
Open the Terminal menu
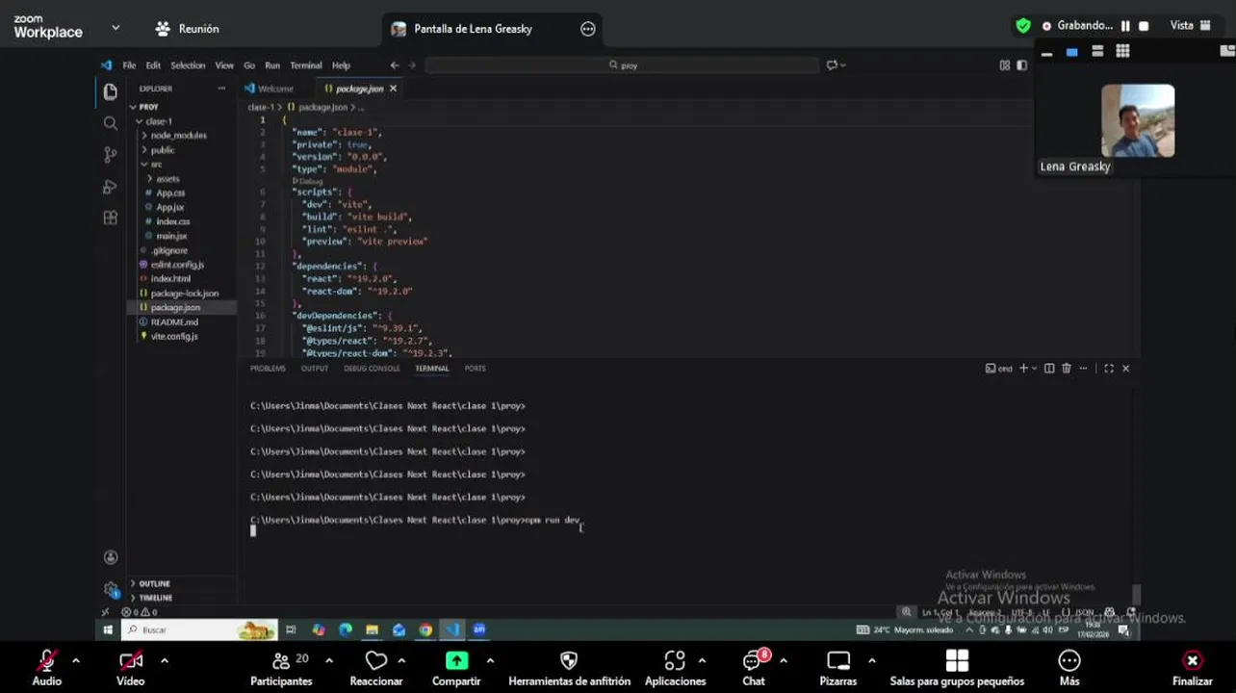coord(306,65)
